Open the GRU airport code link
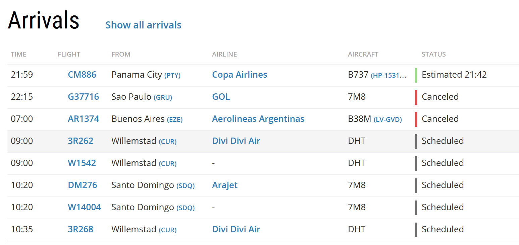This screenshot has height=245, width=519. click(x=163, y=97)
